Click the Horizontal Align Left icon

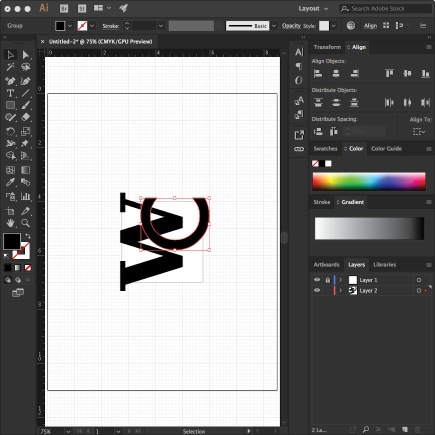pos(318,73)
